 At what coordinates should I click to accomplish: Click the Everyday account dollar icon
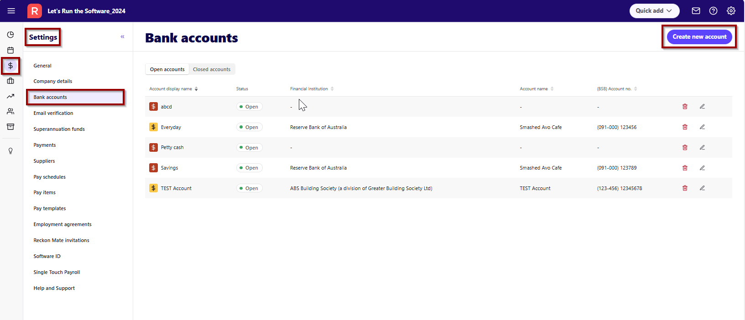click(153, 127)
